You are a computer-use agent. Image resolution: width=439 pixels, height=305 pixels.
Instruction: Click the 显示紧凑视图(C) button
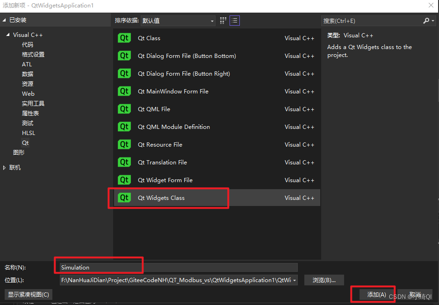click(x=29, y=295)
